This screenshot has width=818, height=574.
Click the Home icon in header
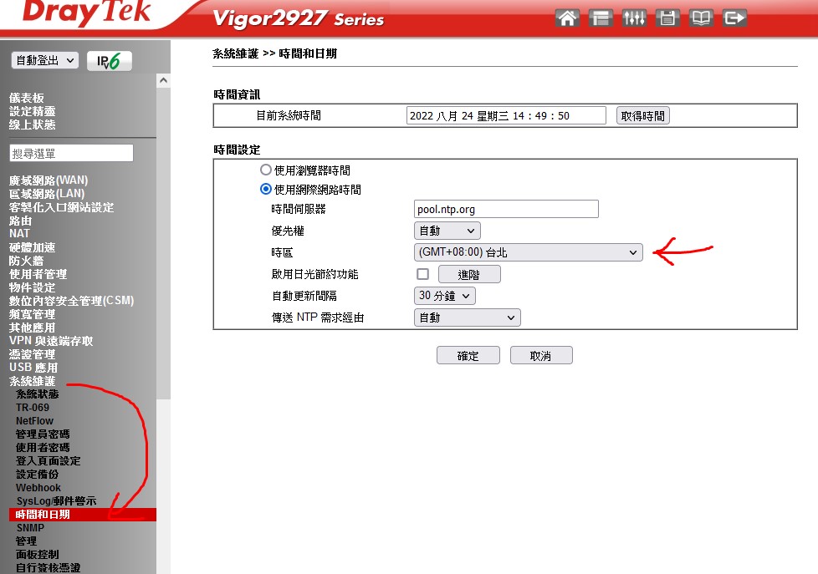(x=567, y=18)
